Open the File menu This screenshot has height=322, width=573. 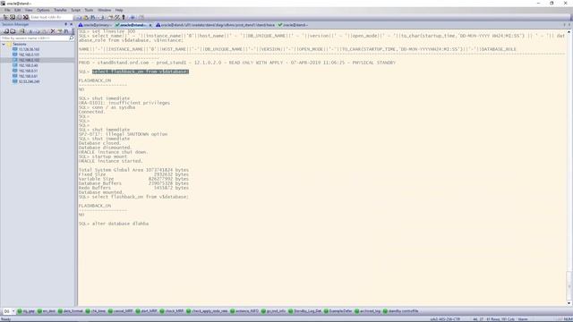pyautogui.click(x=7, y=10)
